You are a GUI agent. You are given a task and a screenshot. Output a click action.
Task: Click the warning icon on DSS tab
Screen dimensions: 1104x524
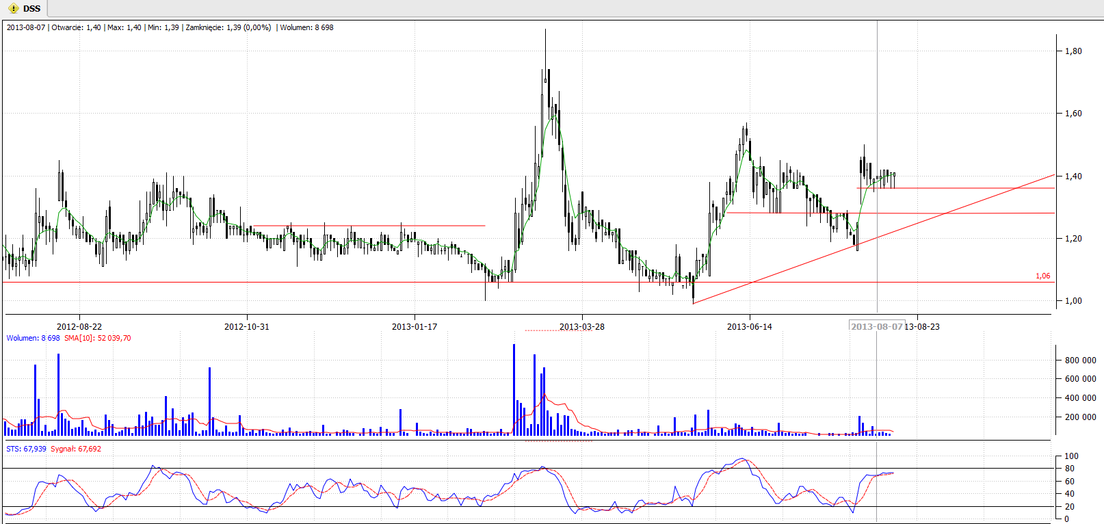(13, 8)
